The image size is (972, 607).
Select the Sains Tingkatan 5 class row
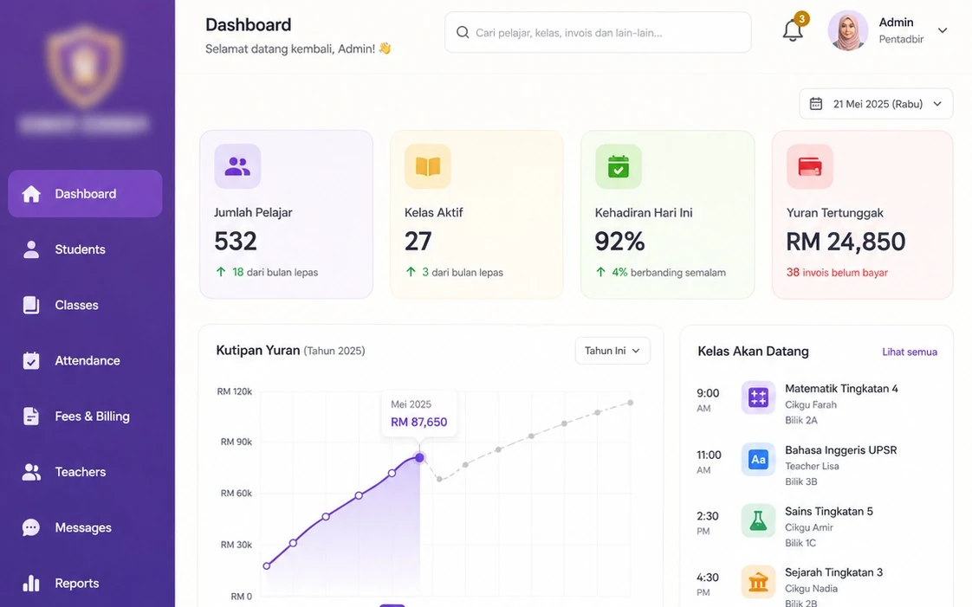click(816, 526)
